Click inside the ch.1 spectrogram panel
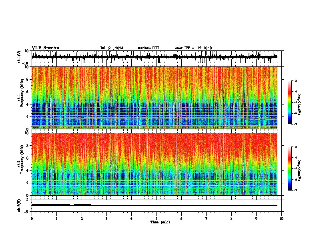The width and height of the screenshot is (317, 245). pos(154,98)
